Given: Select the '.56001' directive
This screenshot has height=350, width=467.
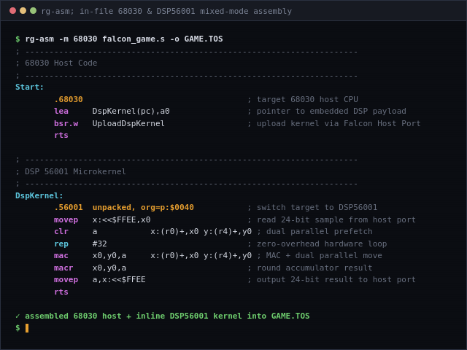Looking at the screenshot, I should (69, 207).
